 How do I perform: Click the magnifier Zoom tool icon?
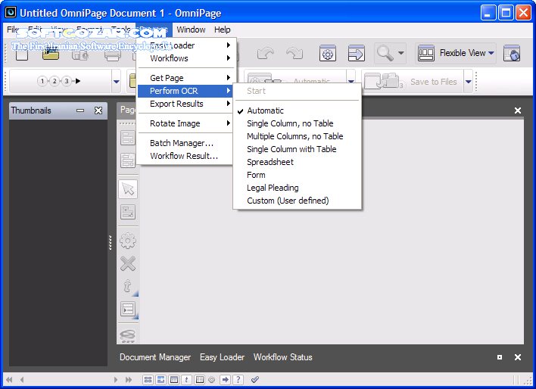tap(385, 53)
